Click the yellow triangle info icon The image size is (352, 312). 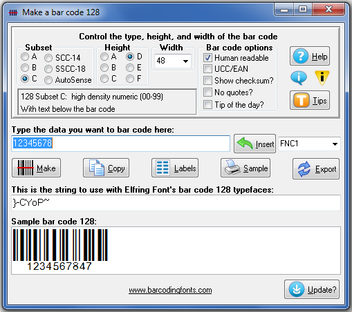point(322,77)
